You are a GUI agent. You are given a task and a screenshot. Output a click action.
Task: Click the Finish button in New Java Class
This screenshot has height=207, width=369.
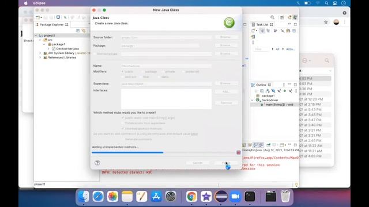tap(226, 163)
